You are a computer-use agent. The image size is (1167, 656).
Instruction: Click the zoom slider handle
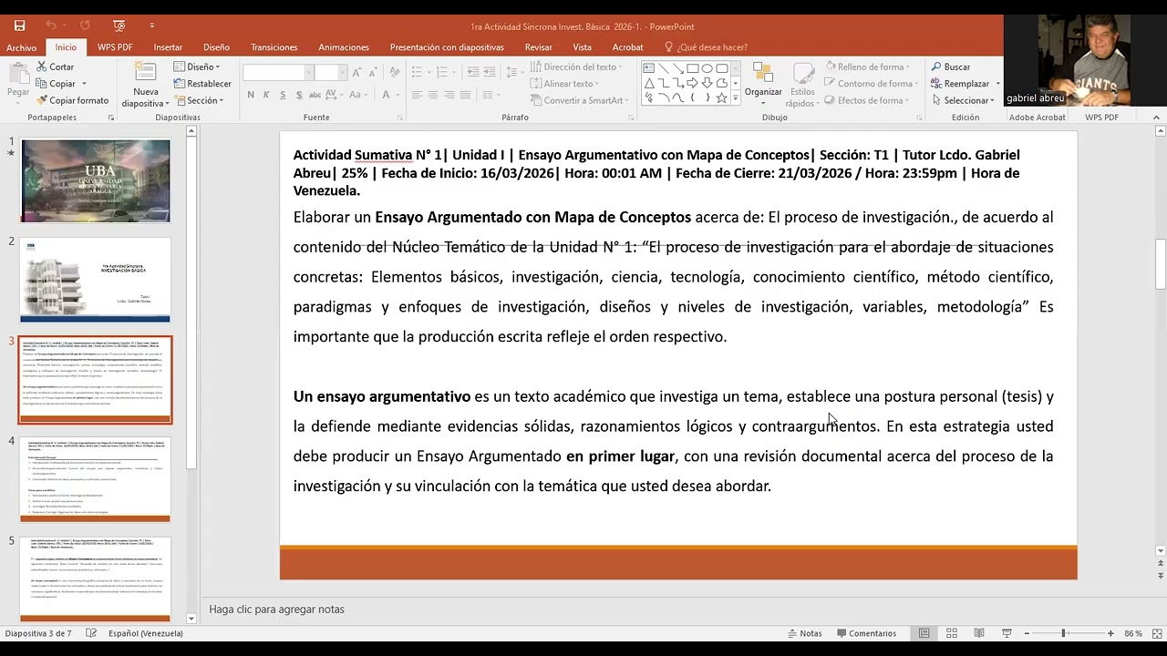tap(1063, 633)
